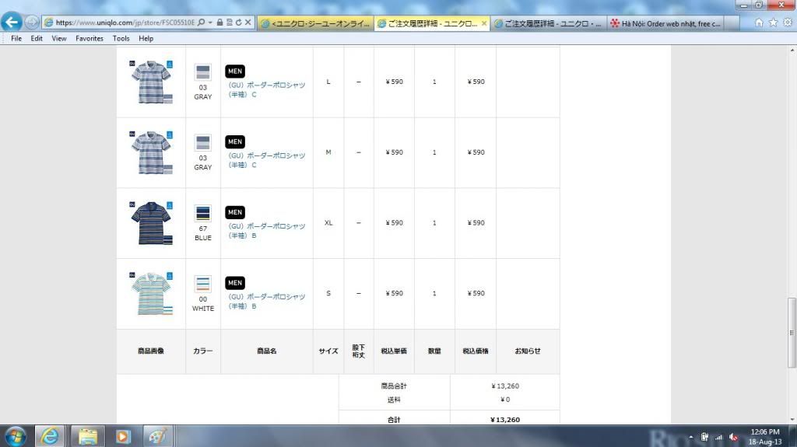The height and width of the screenshot is (447, 797).
Task: Close the active ご注文履歴詳細 tab
Action: pos(484,23)
